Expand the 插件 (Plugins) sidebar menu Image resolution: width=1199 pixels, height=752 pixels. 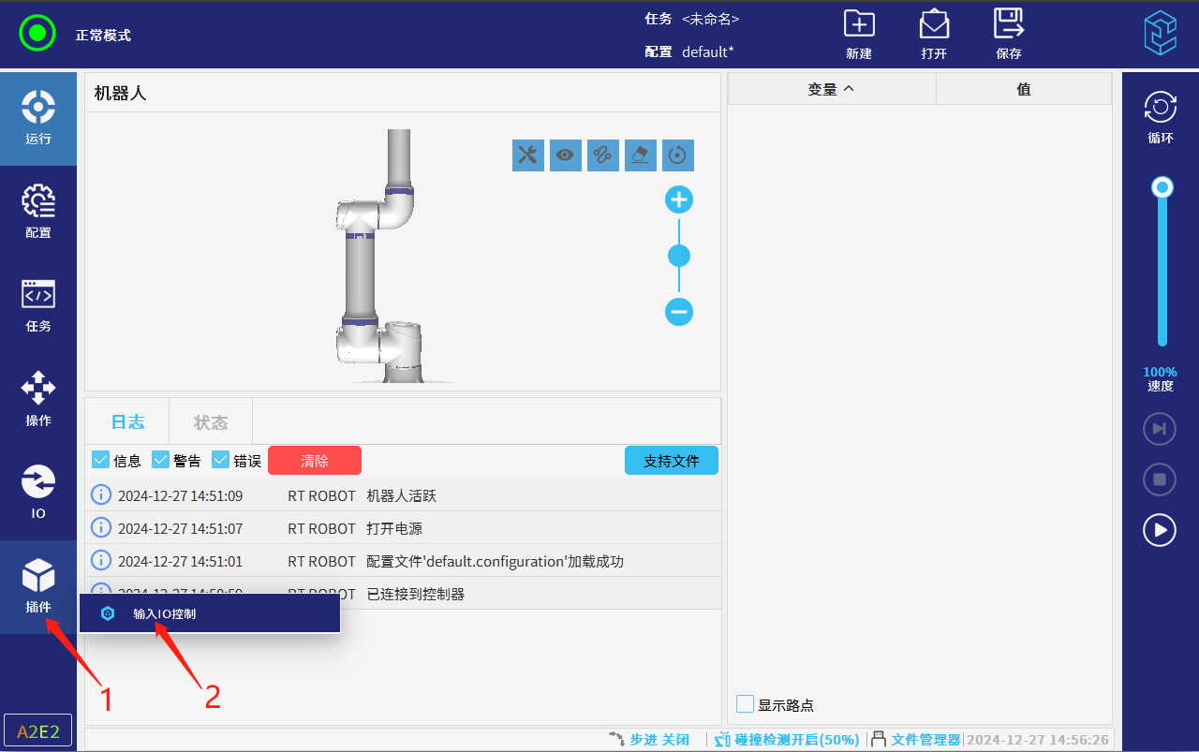point(38,586)
